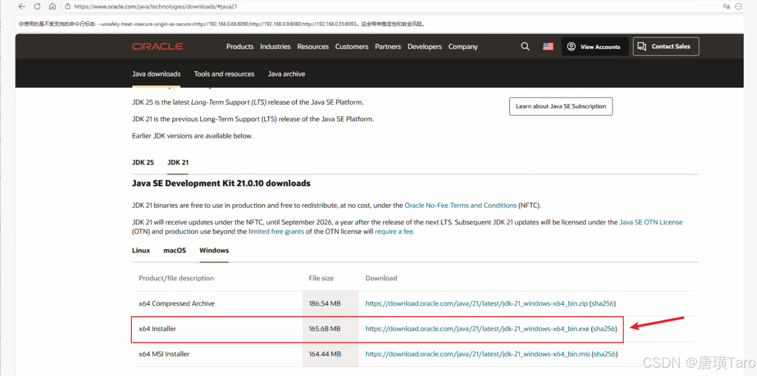Image resolution: width=757 pixels, height=376 pixels.
Task: Follow the require a fee link
Action: pos(394,232)
